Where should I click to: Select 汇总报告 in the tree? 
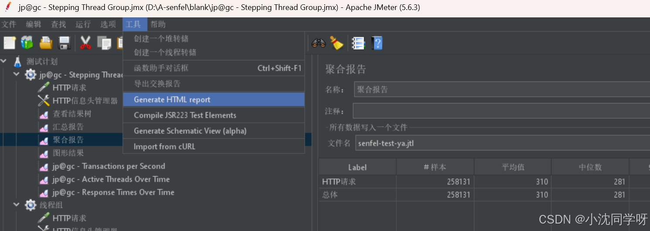[68, 127]
